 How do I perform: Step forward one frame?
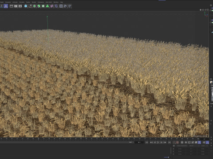[x=162, y=142]
